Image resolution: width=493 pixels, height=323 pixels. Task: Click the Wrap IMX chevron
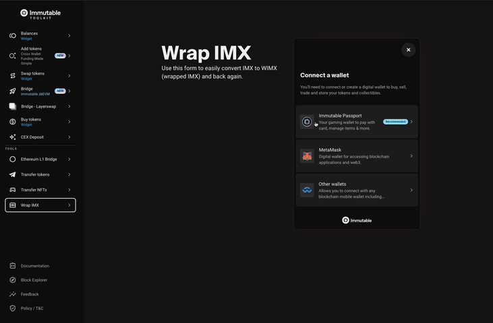(69, 205)
